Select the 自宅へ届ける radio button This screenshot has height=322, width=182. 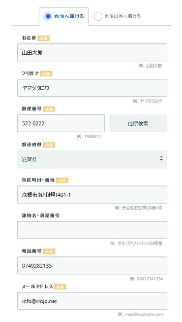48,16
